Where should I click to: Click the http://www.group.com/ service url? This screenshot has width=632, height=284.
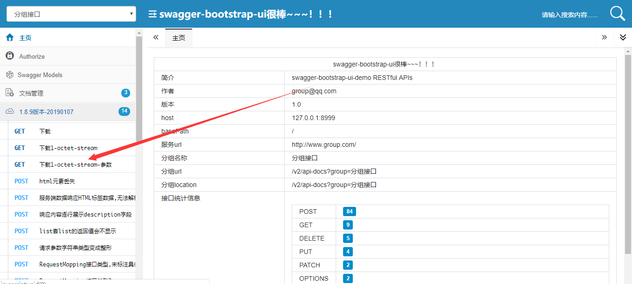324,145
